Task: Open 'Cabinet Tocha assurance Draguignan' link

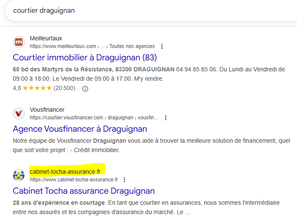Action: (x=84, y=191)
